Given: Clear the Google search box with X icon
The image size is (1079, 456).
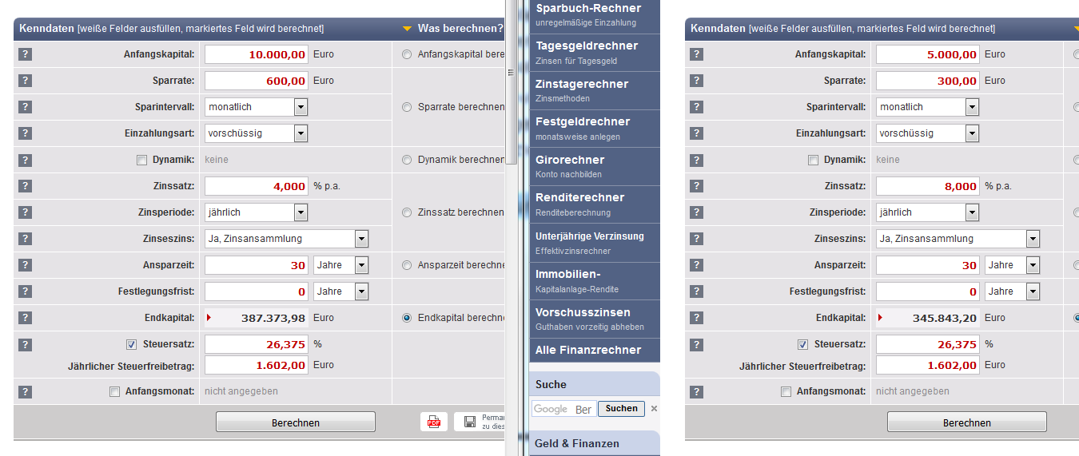Looking at the screenshot, I should 654,409.
